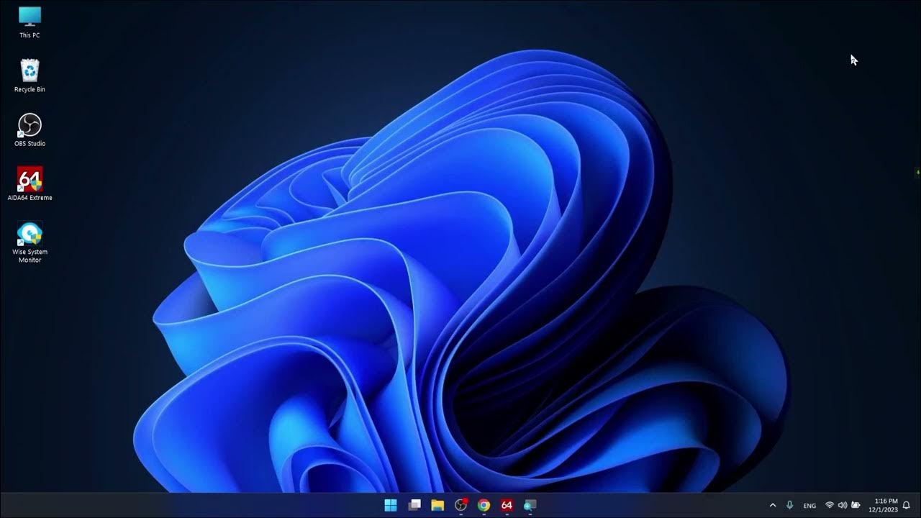Viewport: 921px width, 518px height.
Task: Check Wi-Fi status from the system tray
Action: pyautogui.click(x=829, y=505)
